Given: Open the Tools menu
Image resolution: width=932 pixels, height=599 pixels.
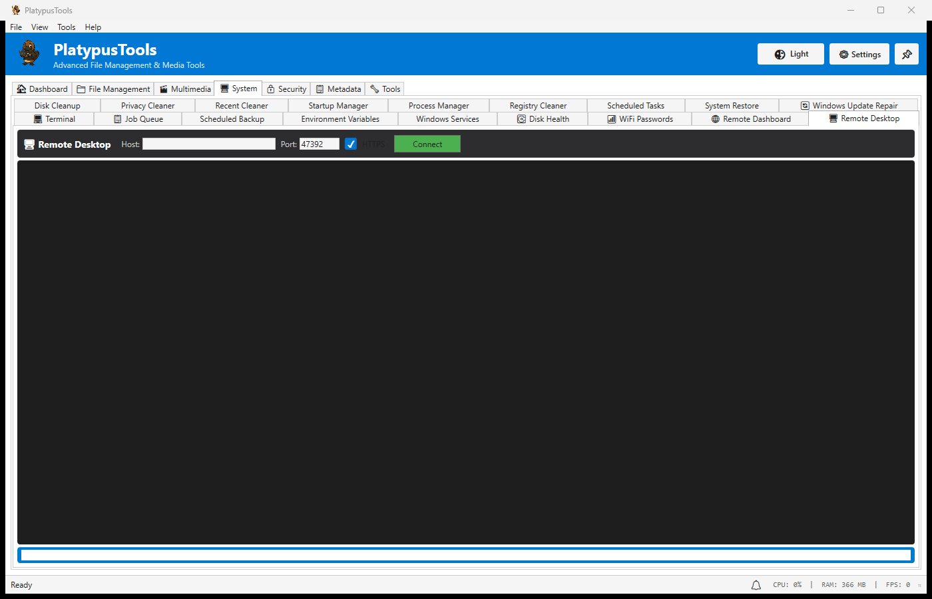Looking at the screenshot, I should 66,27.
